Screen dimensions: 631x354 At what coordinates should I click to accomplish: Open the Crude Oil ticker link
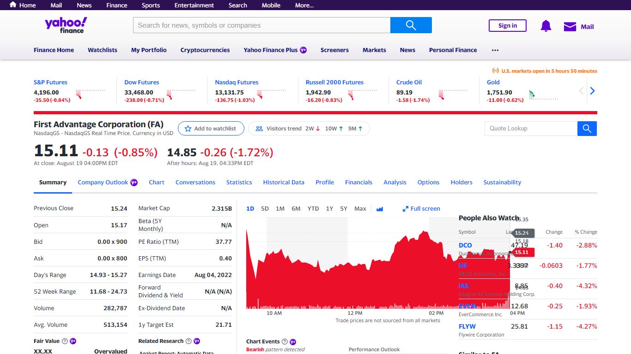pyautogui.click(x=409, y=83)
